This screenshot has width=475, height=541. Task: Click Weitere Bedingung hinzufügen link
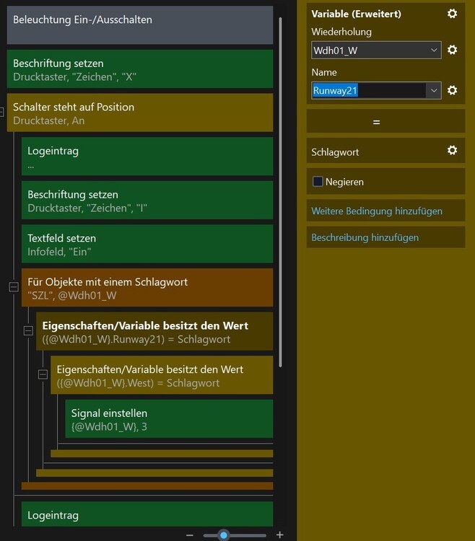click(377, 211)
